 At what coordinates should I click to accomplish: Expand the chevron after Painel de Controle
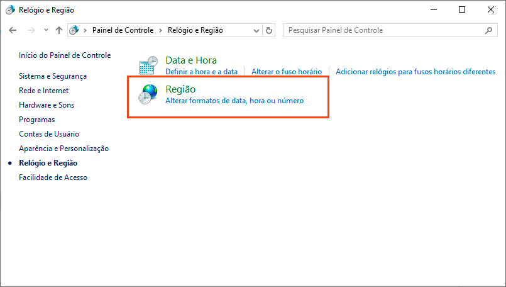[x=160, y=30]
